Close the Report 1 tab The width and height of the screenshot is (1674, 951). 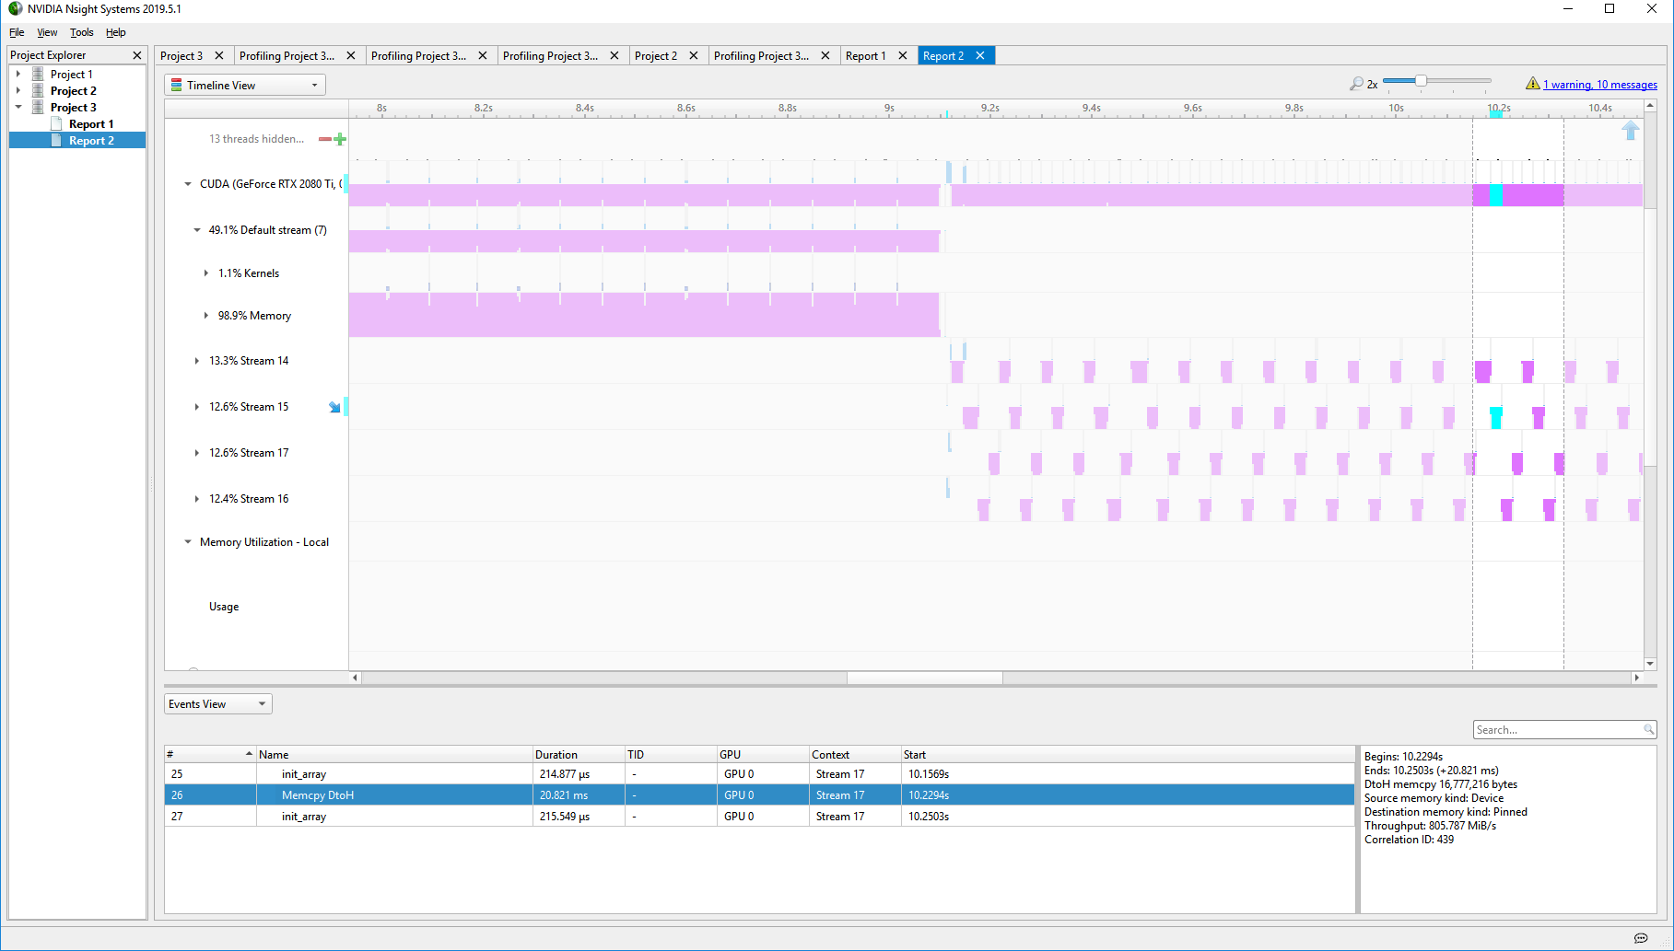tap(903, 56)
